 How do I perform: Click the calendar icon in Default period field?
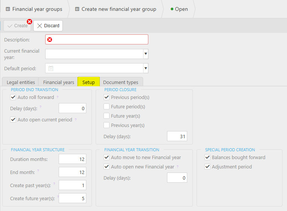(x=51, y=68)
